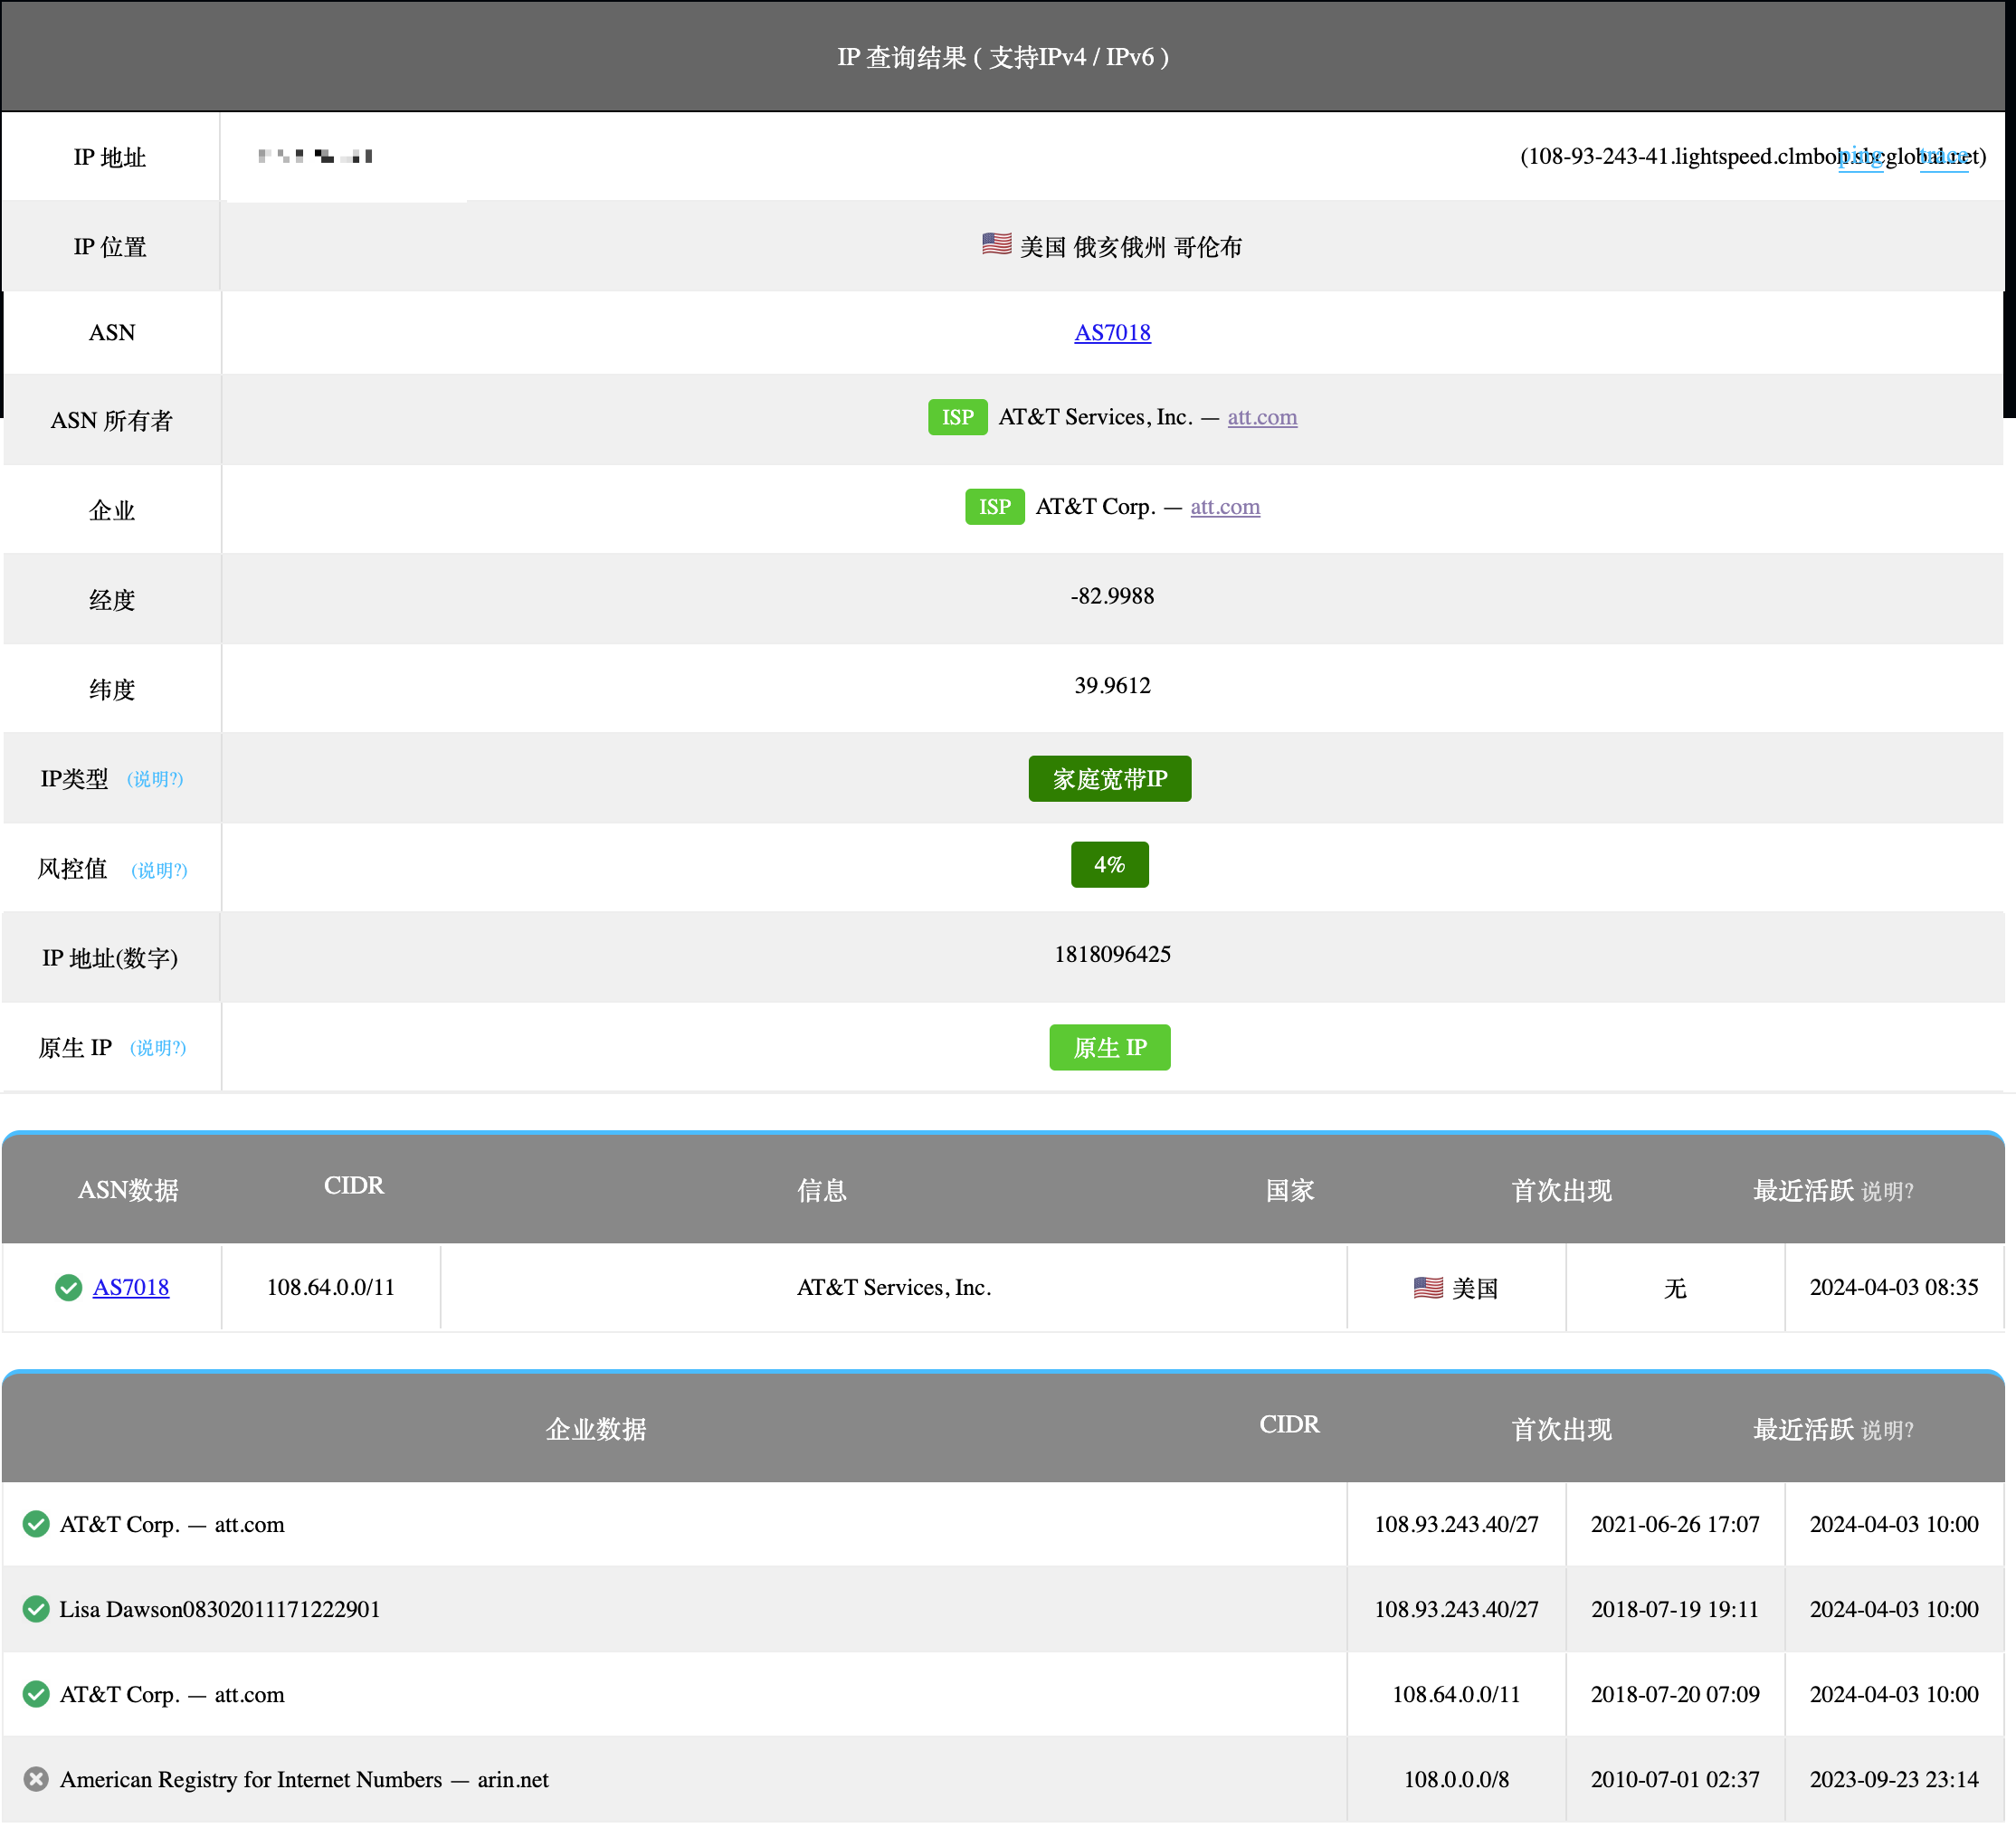Open 说明? help next to 风控值

click(x=159, y=870)
